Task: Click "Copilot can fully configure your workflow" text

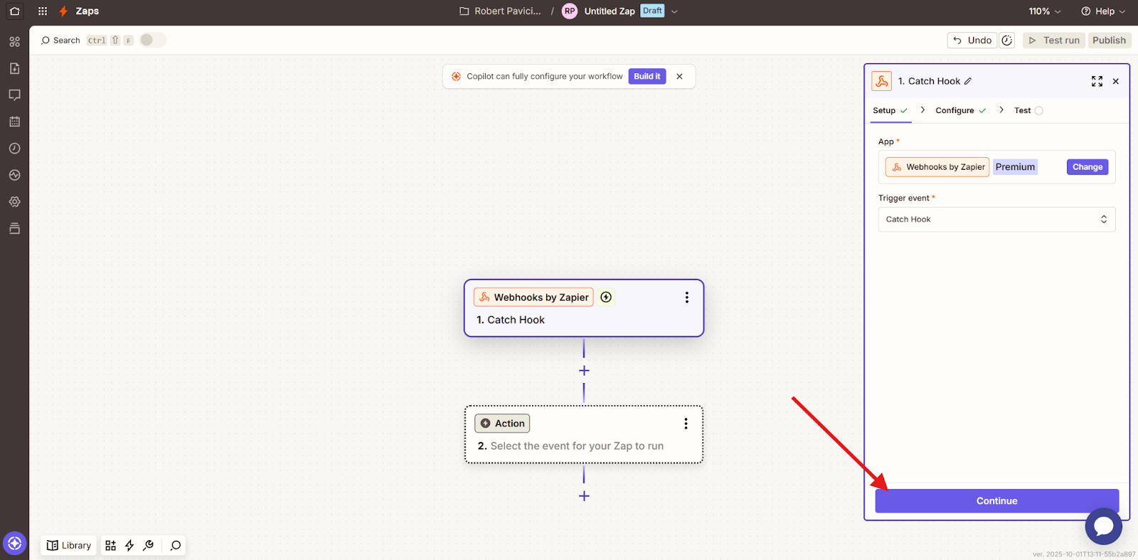Action: [x=545, y=77]
